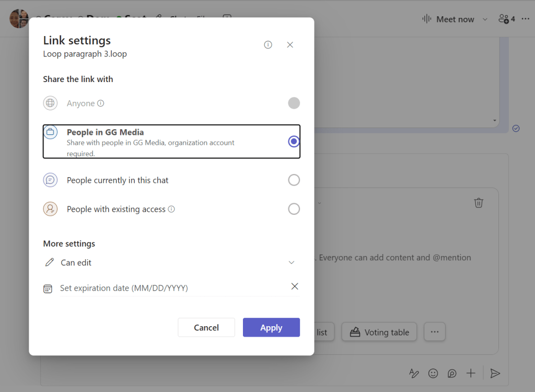
Task: Choose People currently in this chat radio
Action: (294, 180)
